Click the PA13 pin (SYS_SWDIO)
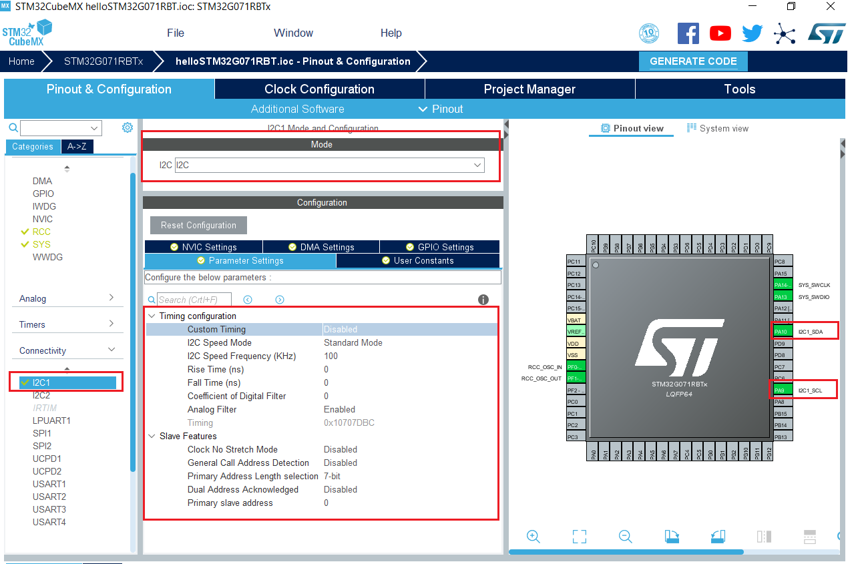The height and width of the screenshot is (564, 864). 782,297
